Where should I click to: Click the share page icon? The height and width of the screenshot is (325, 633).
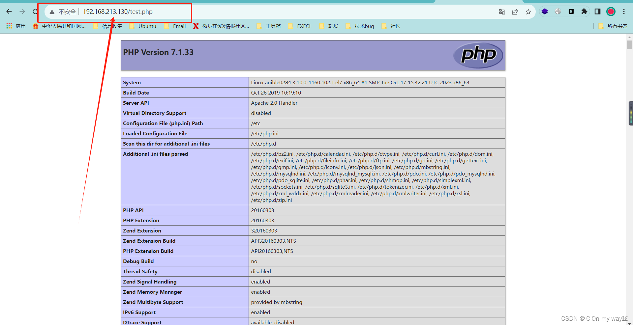515,12
